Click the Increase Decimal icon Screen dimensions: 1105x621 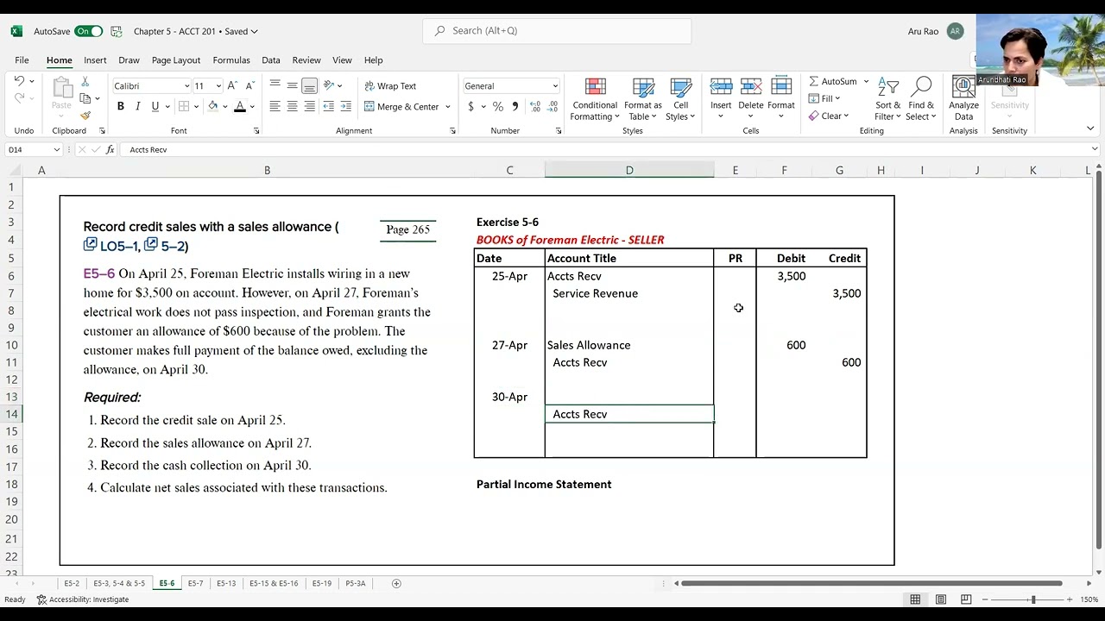tap(535, 106)
